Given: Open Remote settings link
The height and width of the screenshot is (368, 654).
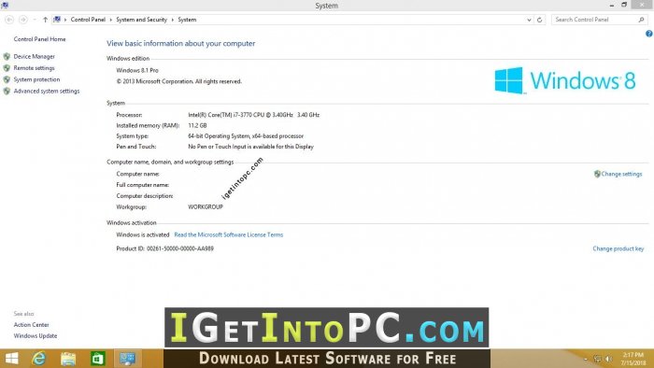Looking at the screenshot, I should 34,68.
